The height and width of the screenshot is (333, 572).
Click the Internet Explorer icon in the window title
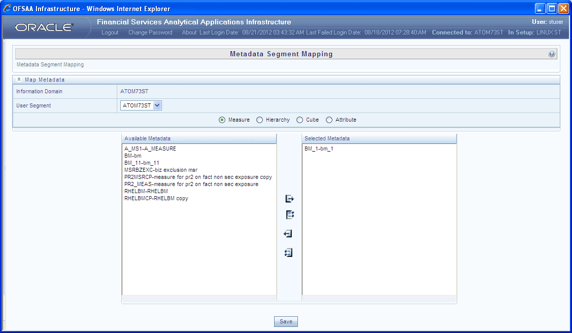7,9
